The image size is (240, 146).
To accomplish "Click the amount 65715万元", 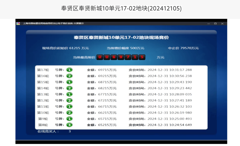I will tap(107, 119).
